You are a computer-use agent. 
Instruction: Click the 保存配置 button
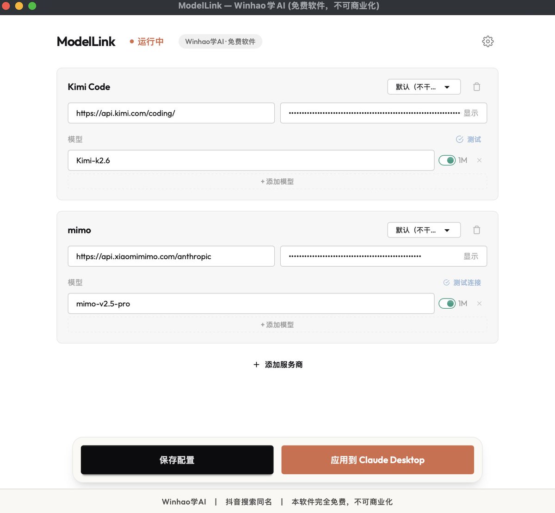coord(177,460)
